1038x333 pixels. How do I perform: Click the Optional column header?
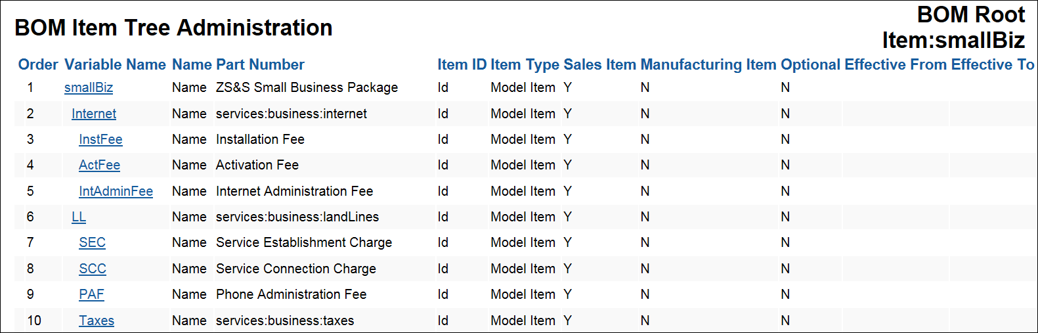click(x=810, y=64)
